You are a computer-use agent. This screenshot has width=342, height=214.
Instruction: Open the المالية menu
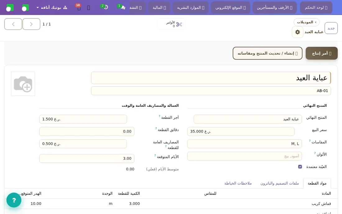click(159, 8)
